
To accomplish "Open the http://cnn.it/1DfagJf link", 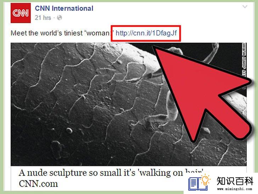I will [146, 33].
